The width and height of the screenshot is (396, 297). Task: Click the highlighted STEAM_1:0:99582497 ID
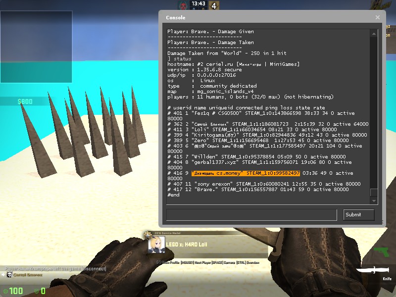[x=273, y=173]
